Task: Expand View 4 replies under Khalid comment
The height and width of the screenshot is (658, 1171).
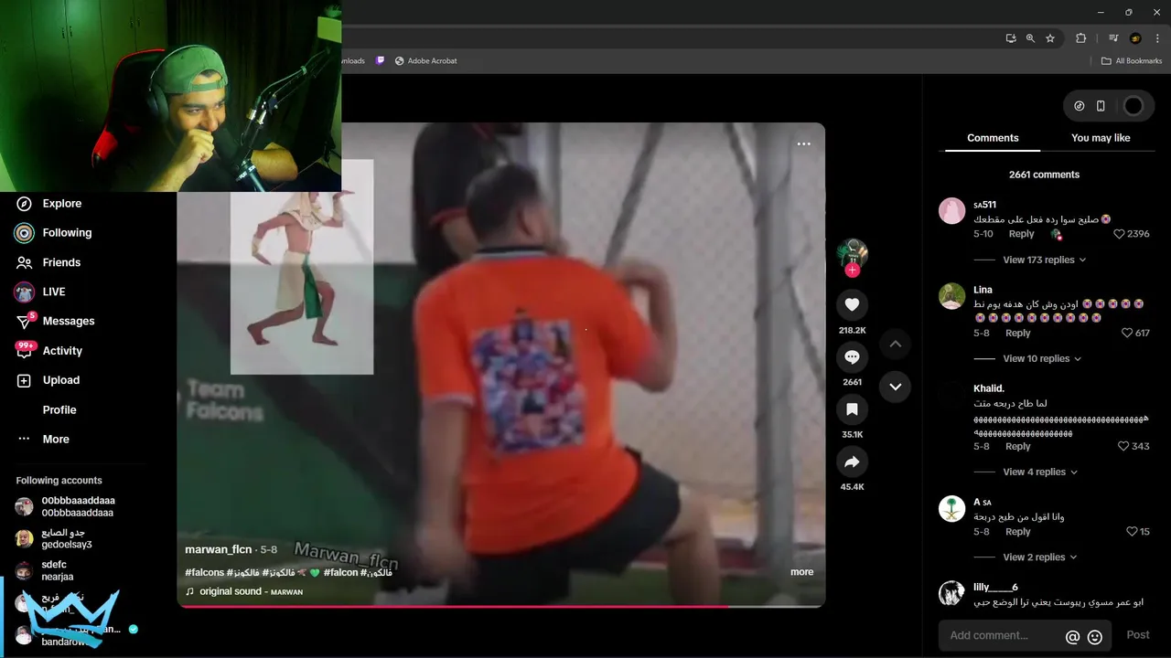Action: click(1040, 472)
